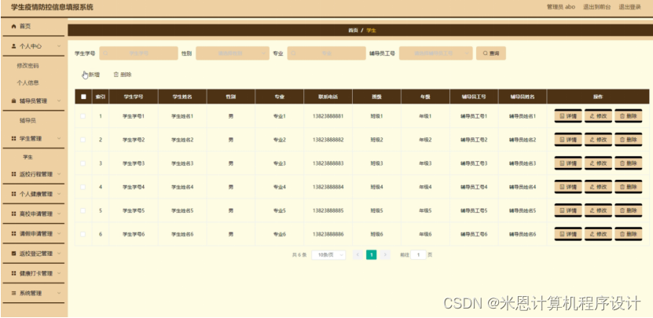
Task: Click the pencil 修改 icon for 学生学号3
Action: [592, 163]
